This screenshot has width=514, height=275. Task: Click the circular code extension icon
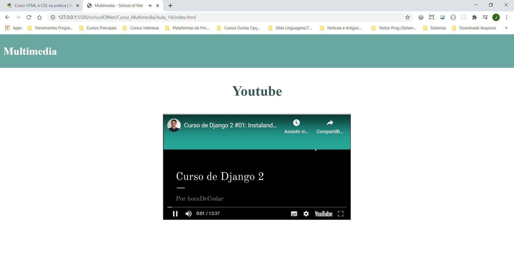click(453, 17)
